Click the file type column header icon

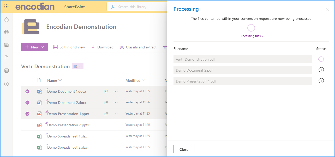39,80
